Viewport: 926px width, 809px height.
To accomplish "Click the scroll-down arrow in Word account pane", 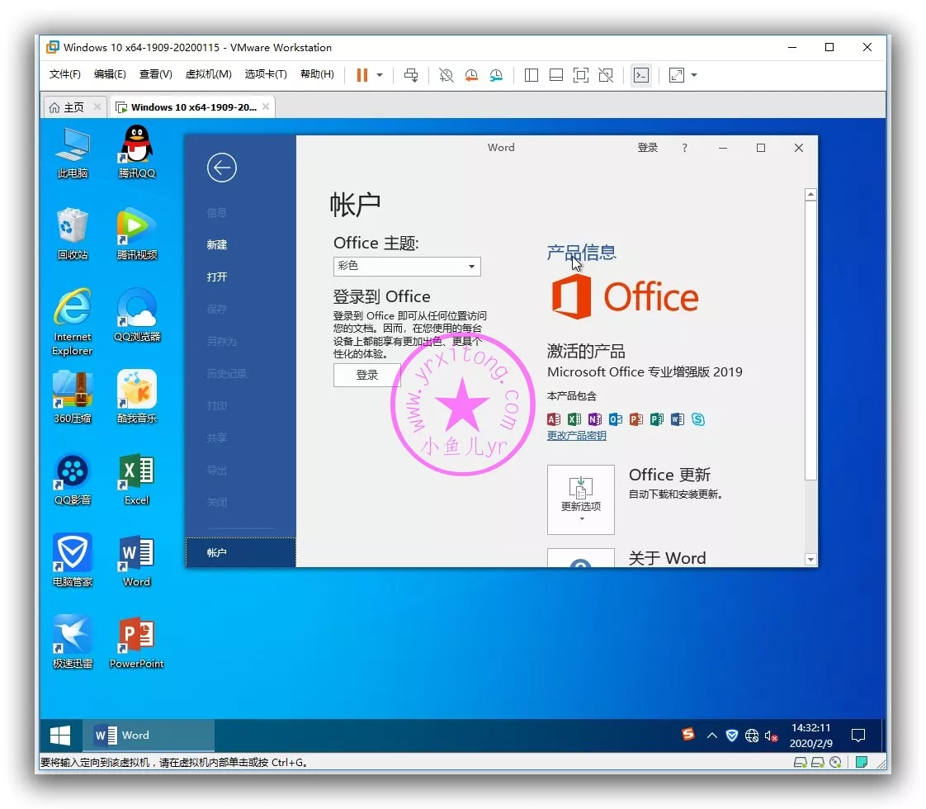I will coord(810,560).
